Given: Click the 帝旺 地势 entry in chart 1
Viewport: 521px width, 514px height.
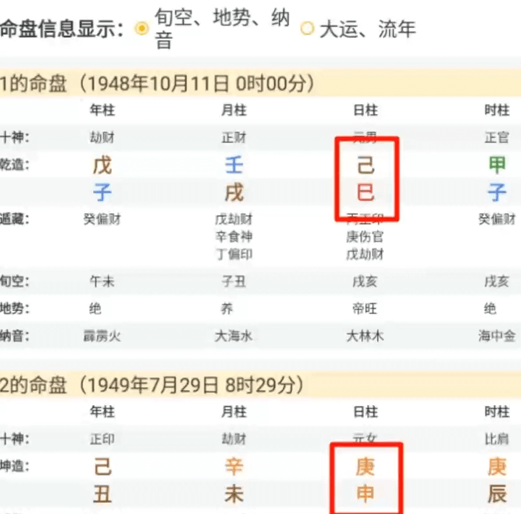Looking at the screenshot, I should tap(365, 309).
